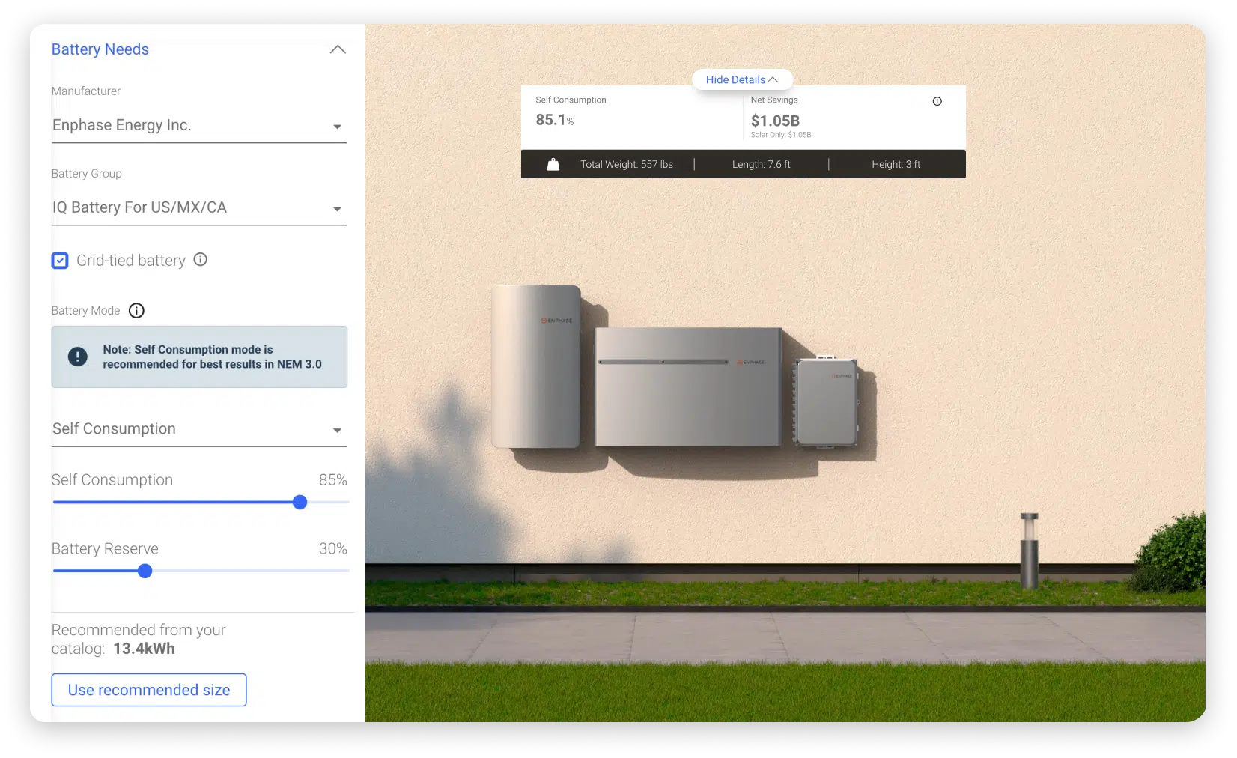Open the Battery Group dropdown
The image size is (1237, 758).
(198, 207)
